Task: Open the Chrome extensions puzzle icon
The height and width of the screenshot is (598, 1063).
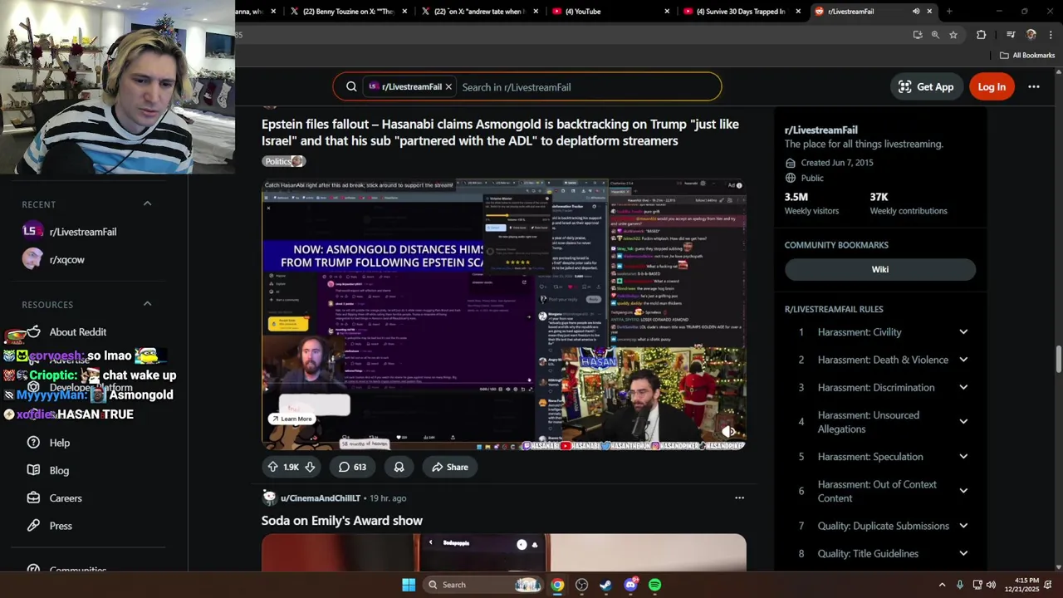Action: (x=982, y=35)
